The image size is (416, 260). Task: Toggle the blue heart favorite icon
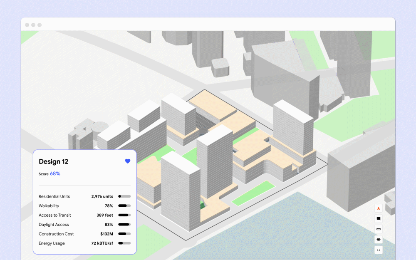(128, 161)
